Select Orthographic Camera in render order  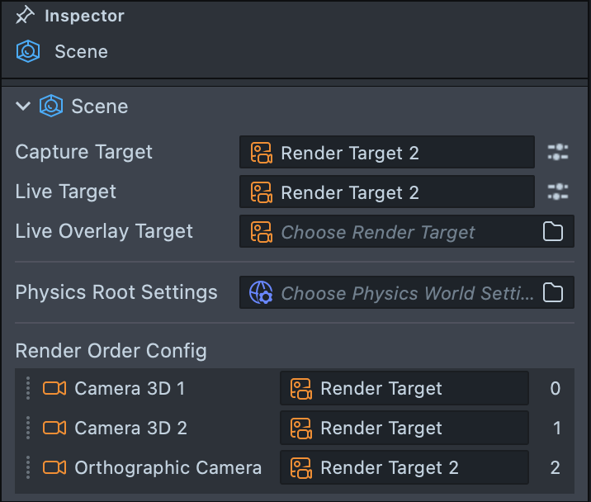tap(168, 467)
